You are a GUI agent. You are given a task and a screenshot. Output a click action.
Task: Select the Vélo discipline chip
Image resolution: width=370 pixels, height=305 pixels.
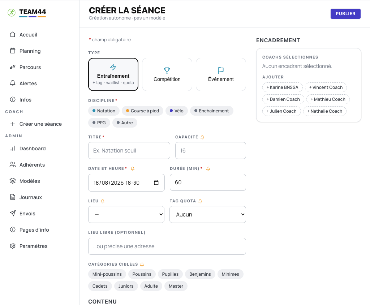point(177,111)
